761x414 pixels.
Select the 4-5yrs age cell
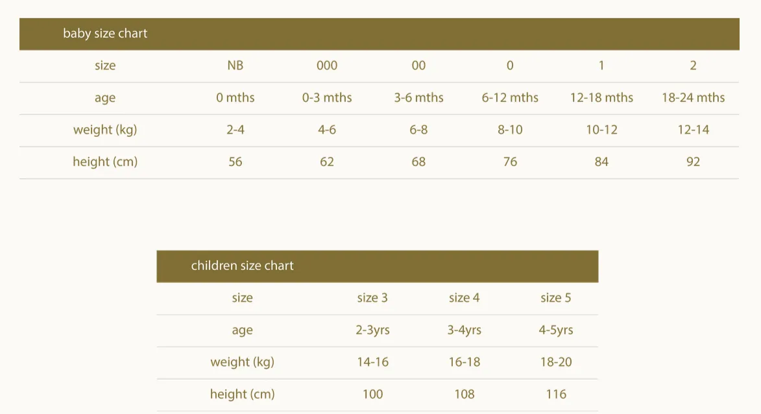point(556,330)
